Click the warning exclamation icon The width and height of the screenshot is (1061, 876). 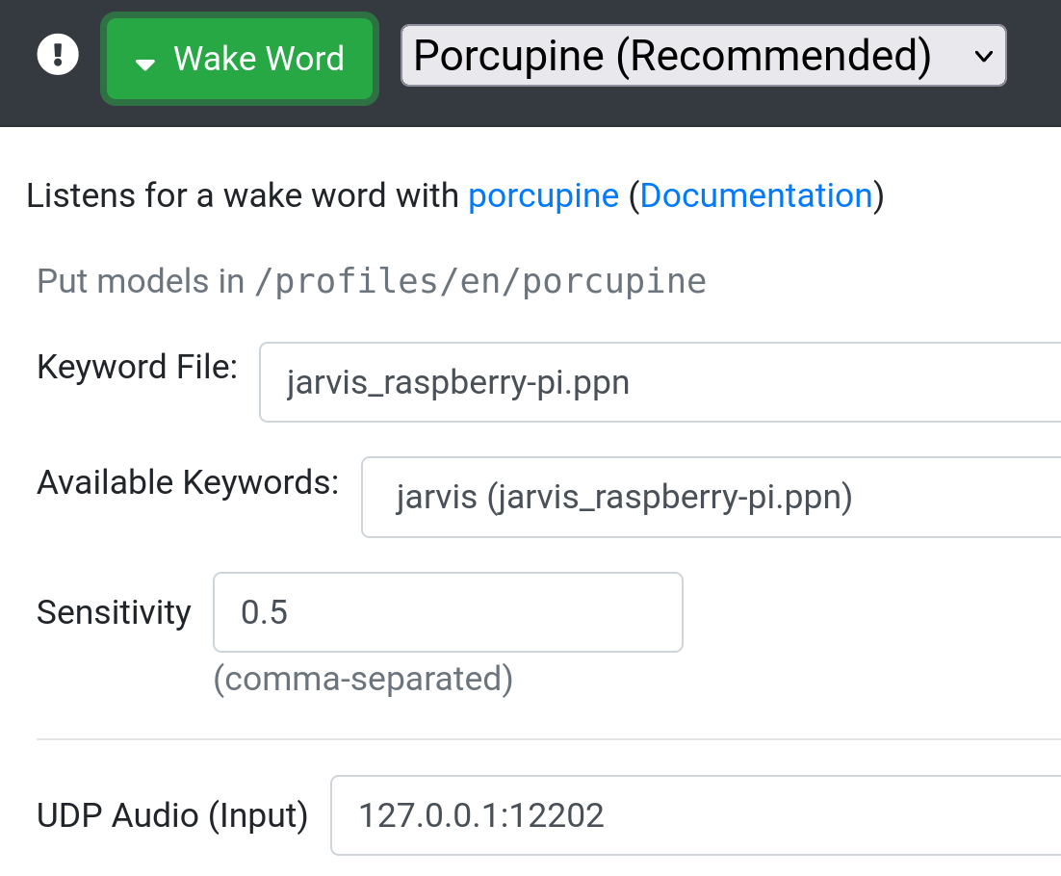click(x=58, y=54)
